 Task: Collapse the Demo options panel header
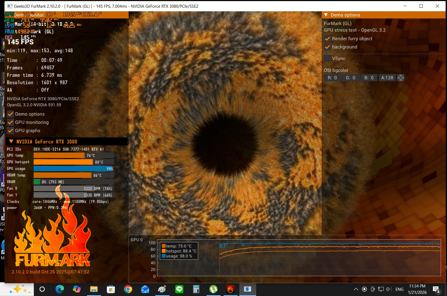tap(326, 15)
